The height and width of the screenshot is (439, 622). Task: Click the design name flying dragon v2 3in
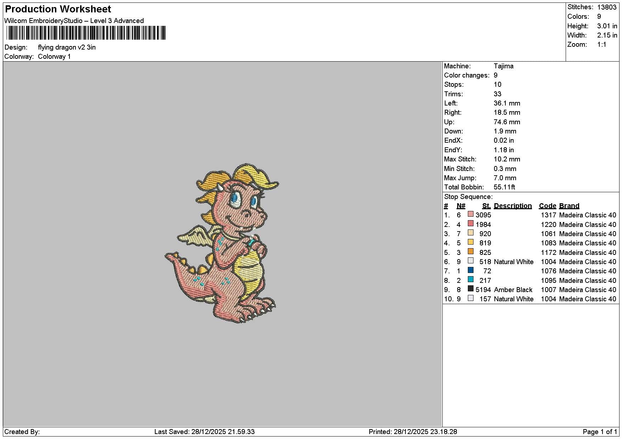coord(67,47)
